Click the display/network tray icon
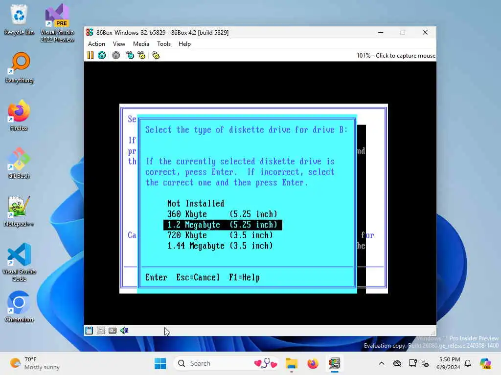The width and height of the screenshot is (501, 375). [x=413, y=363]
